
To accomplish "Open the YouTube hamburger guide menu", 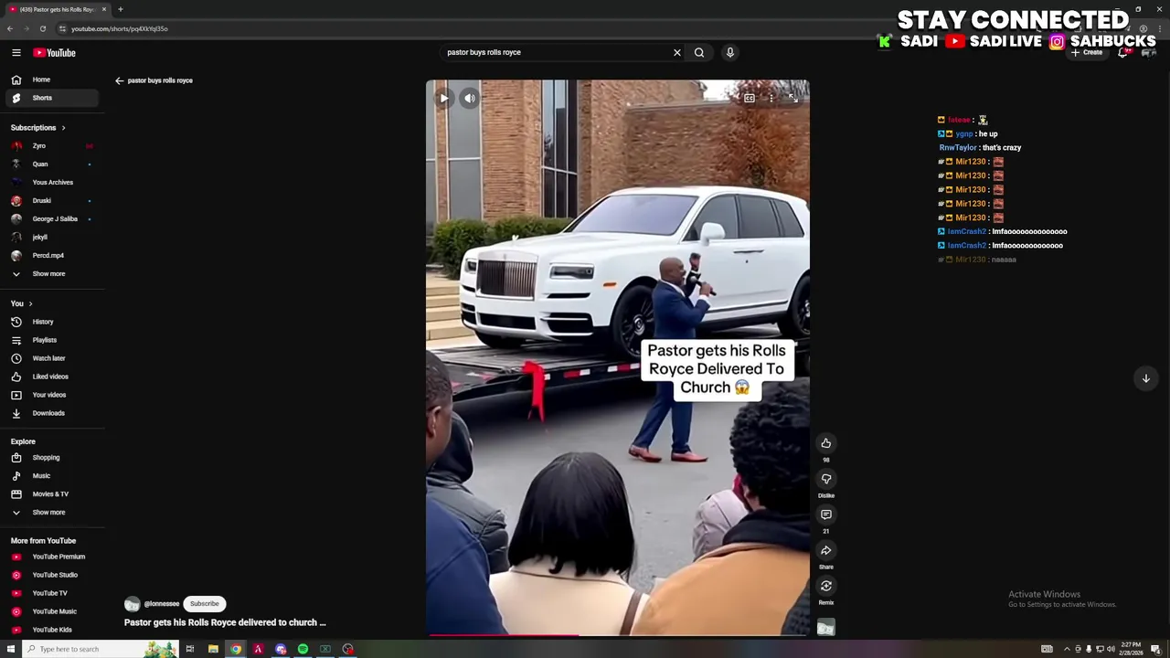I will pyautogui.click(x=16, y=53).
